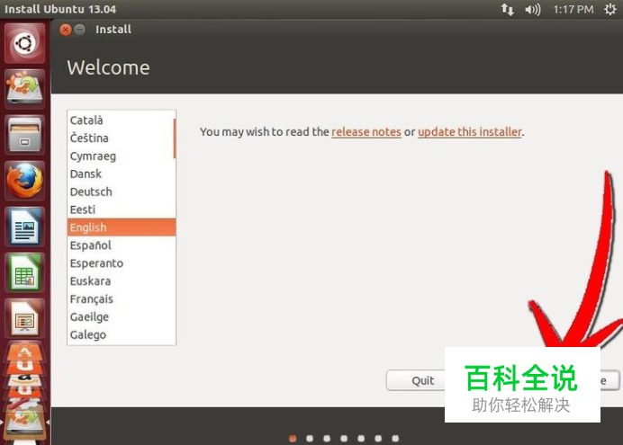The height and width of the screenshot is (445, 623).
Task: Select Gaeilge in the language list
Action: click(122, 316)
